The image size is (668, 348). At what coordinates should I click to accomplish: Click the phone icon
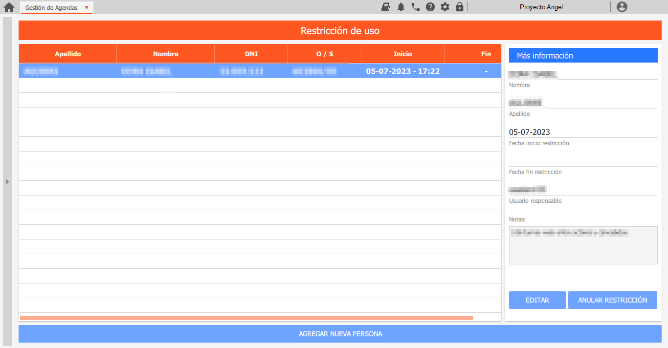(x=416, y=7)
